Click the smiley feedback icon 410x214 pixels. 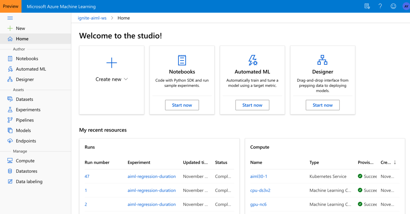tap(393, 6)
